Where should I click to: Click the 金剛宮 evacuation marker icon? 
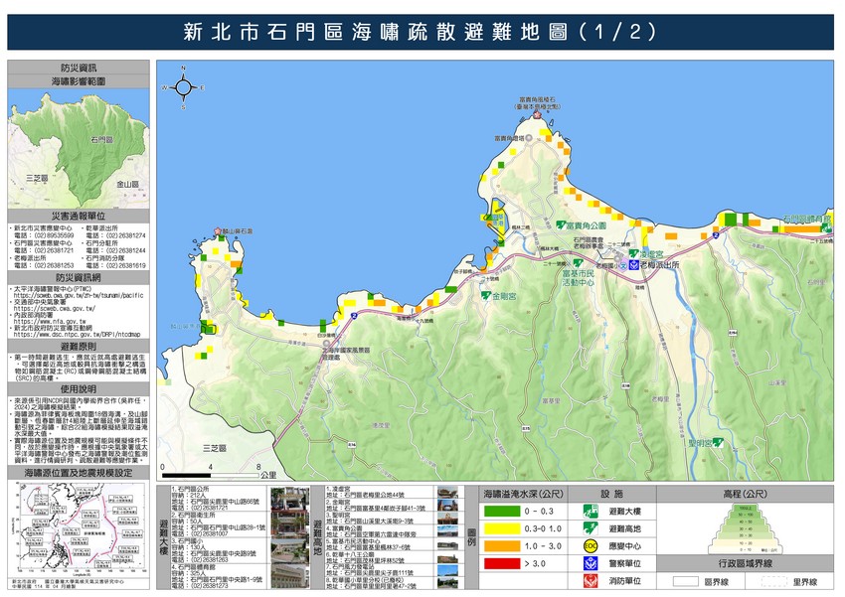coord(485,295)
